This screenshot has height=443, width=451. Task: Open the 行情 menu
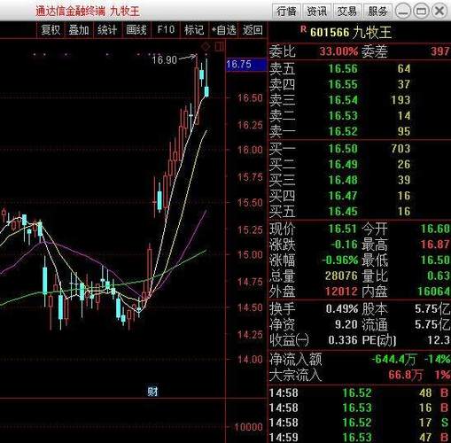pyautogui.click(x=286, y=12)
